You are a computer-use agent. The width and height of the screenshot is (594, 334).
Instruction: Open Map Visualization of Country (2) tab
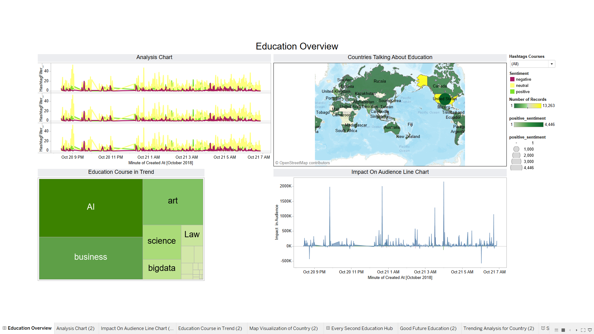pyautogui.click(x=283, y=328)
